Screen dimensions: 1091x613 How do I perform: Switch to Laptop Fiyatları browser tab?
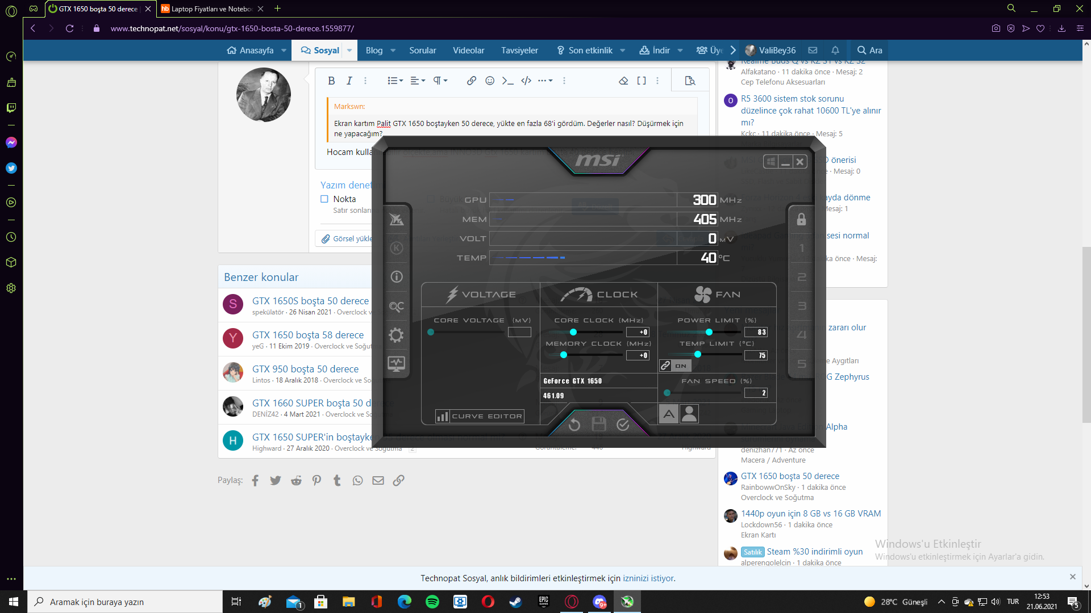pyautogui.click(x=211, y=9)
